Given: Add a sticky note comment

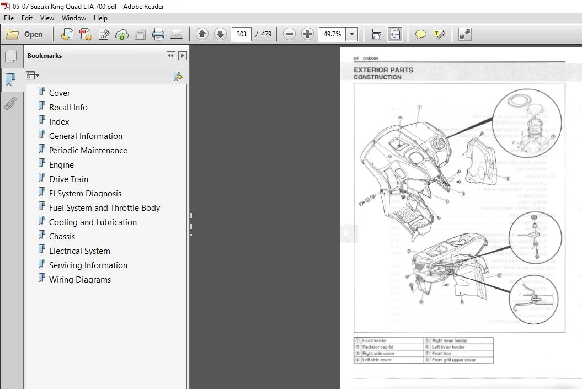Looking at the screenshot, I should (420, 34).
